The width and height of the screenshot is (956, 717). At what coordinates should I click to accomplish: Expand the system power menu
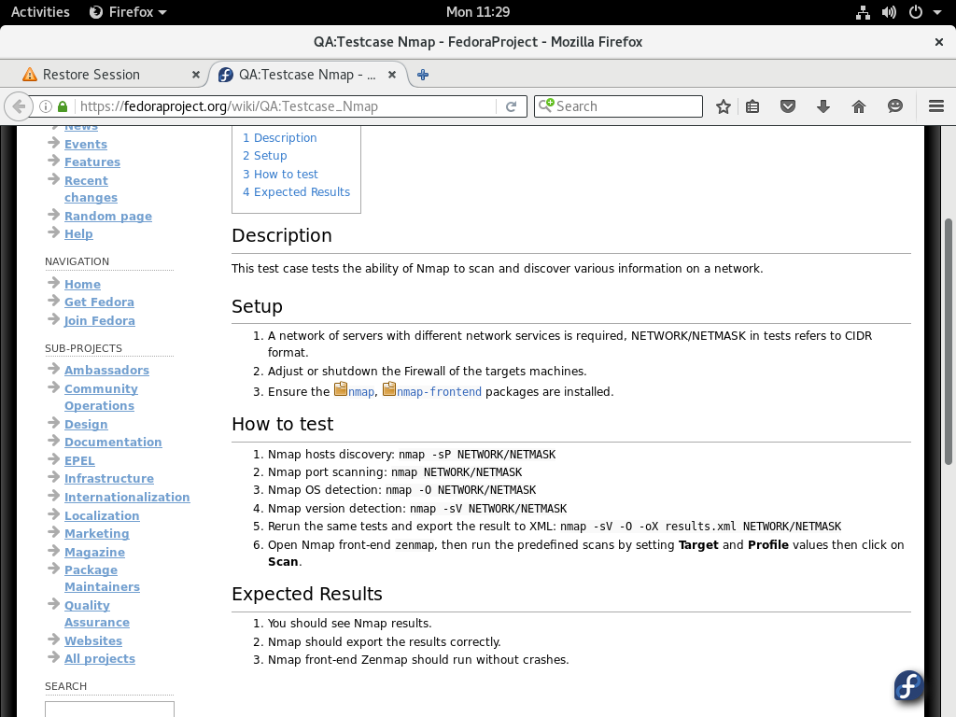(x=921, y=12)
